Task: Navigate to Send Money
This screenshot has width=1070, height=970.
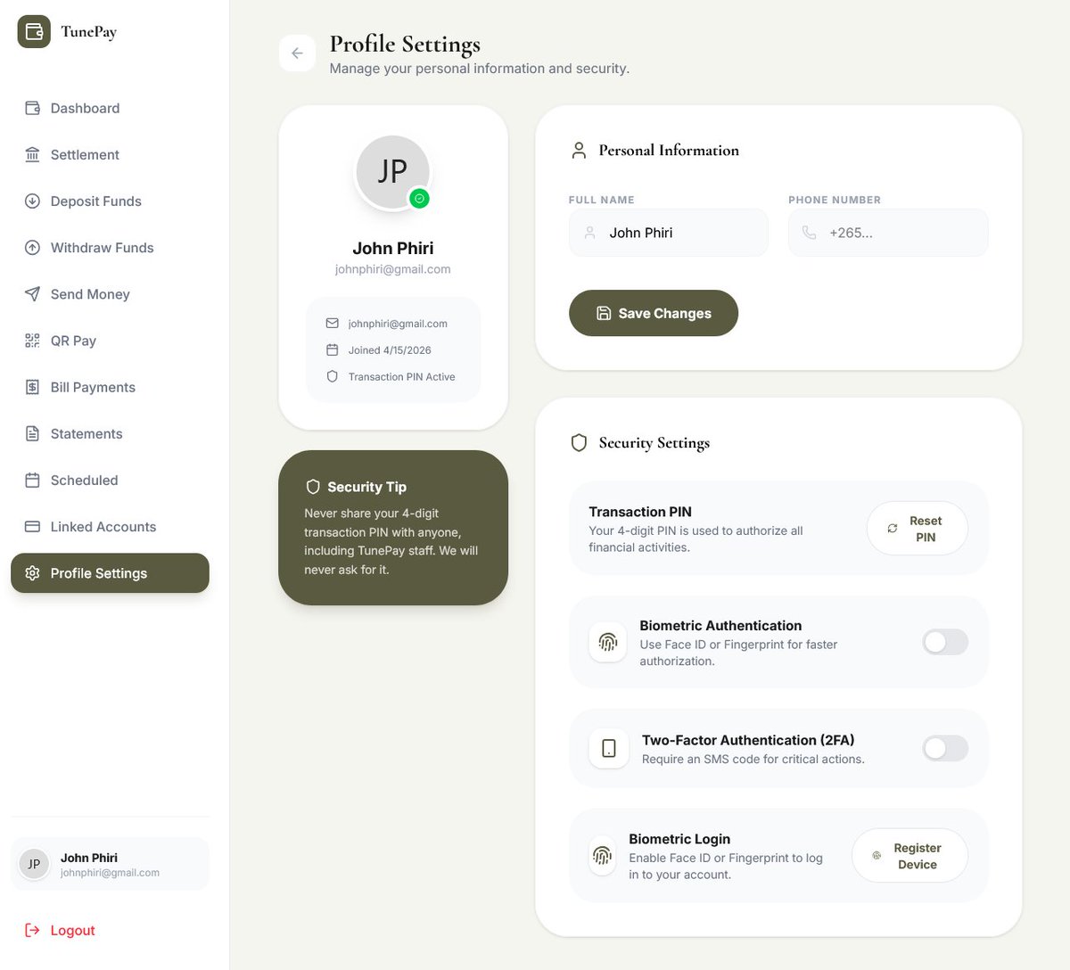Action: click(110, 293)
